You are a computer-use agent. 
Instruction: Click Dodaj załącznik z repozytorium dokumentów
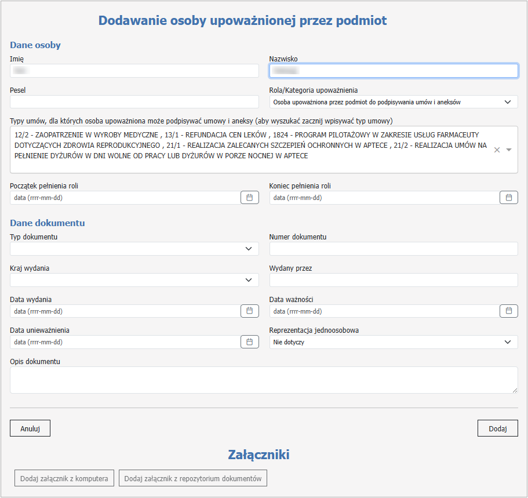[x=193, y=479]
